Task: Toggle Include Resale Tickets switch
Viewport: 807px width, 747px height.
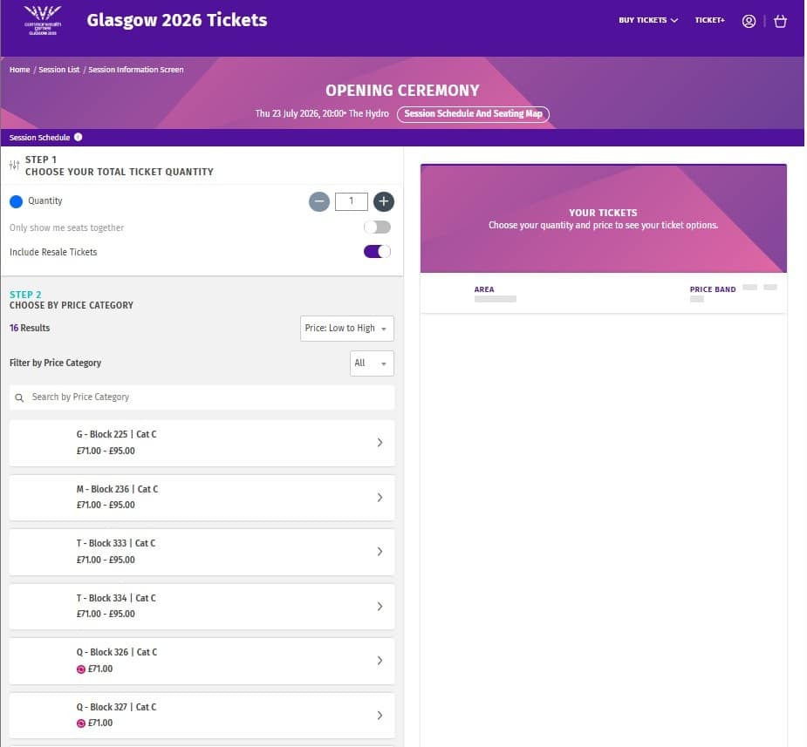Action: tap(377, 252)
